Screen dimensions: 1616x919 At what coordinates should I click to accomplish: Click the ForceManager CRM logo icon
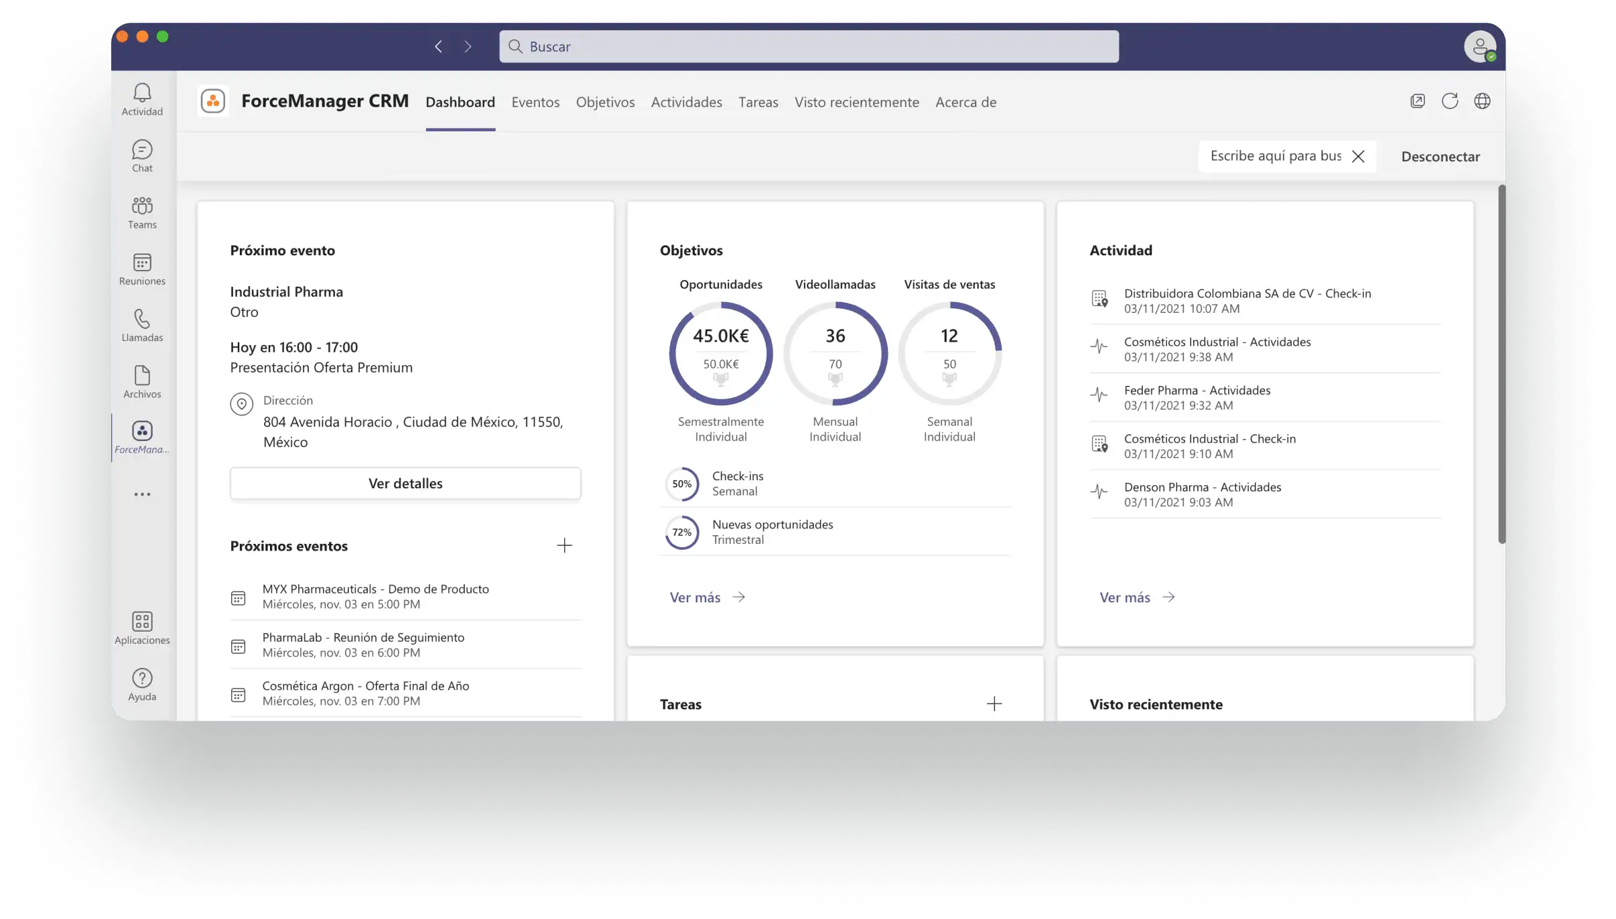[x=213, y=101]
